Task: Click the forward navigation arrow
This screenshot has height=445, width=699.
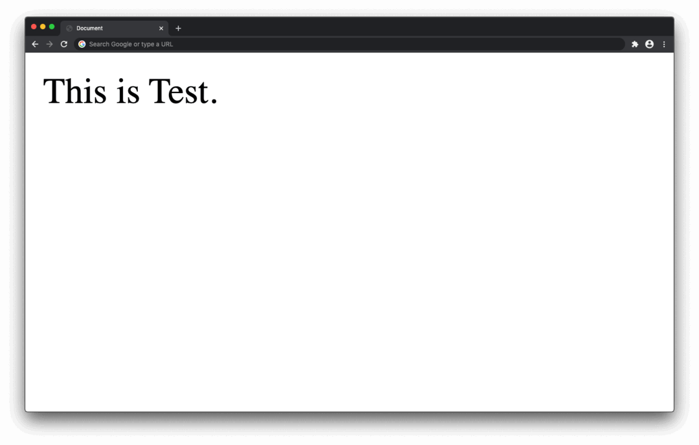Action: pyautogui.click(x=49, y=44)
